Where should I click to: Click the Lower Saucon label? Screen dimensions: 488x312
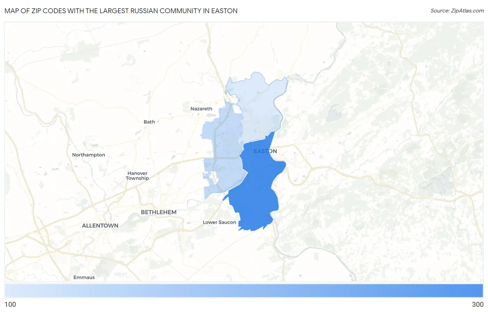[219, 222]
